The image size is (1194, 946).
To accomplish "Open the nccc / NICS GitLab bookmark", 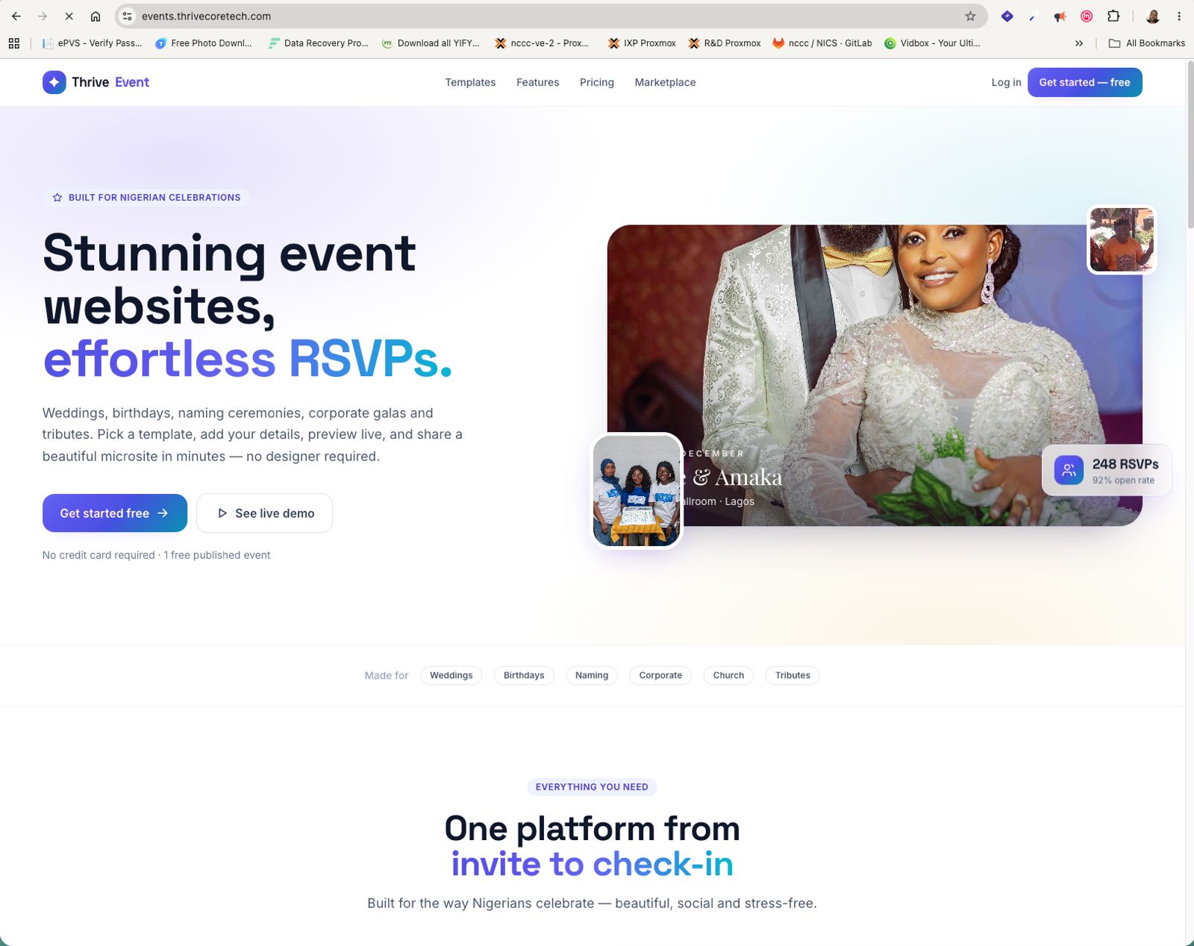I will coord(822,43).
